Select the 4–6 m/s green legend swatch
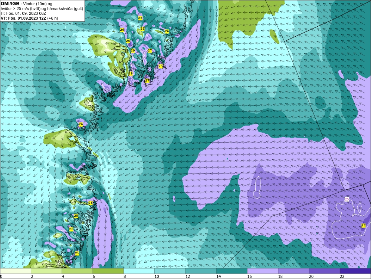The image size is (371, 279). tap(78, 271)
